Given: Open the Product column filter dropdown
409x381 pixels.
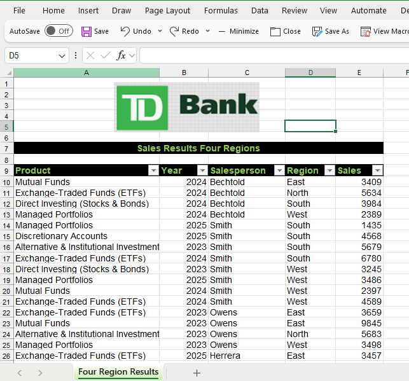Looking at the screenshot, I should 153,170.
